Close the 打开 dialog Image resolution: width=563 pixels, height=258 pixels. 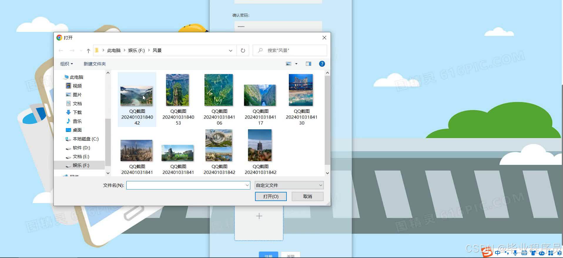click(x=324, y=38)
